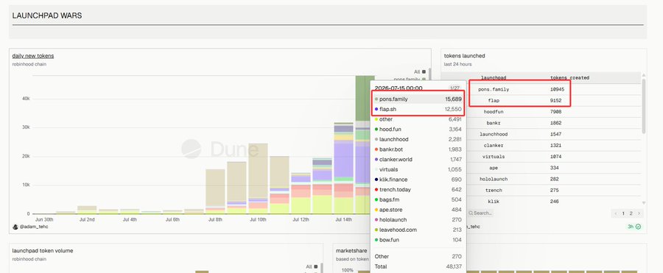Open the daily new tokens chart title link
The image size is (663, 273).
coord(33,56)
